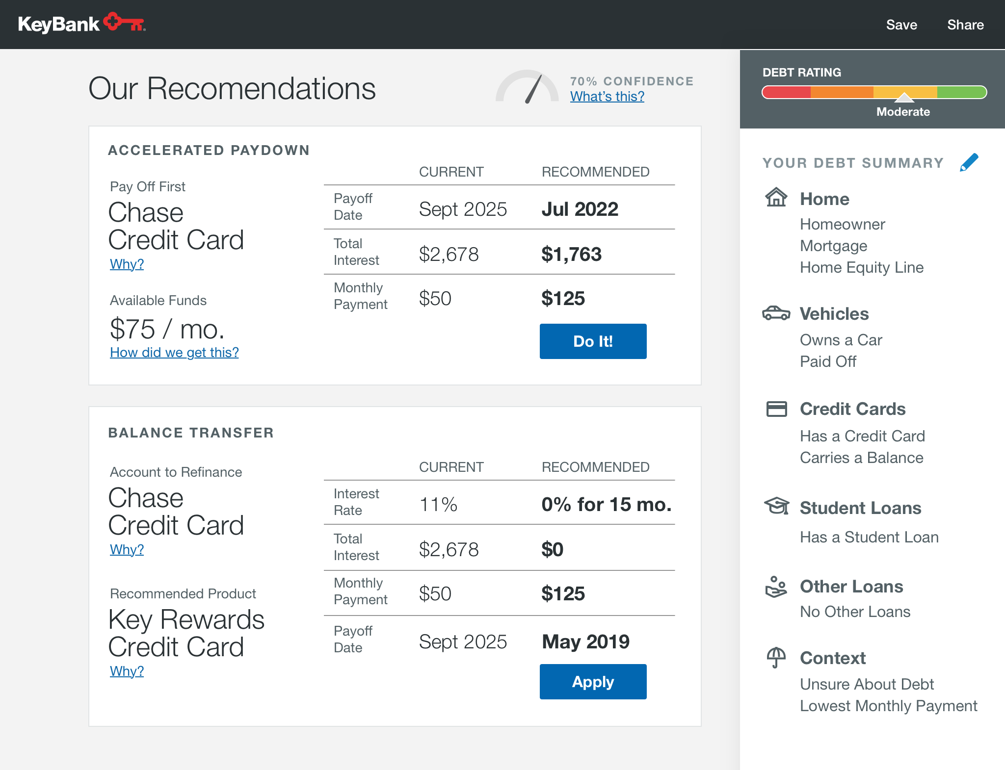Click the green segment of debt rating bar
1005x770 pixels.
click(962, 92)
